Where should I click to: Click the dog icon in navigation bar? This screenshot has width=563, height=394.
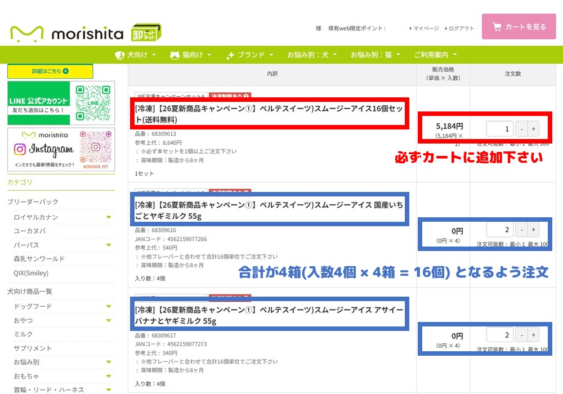[x=119, y=55]
